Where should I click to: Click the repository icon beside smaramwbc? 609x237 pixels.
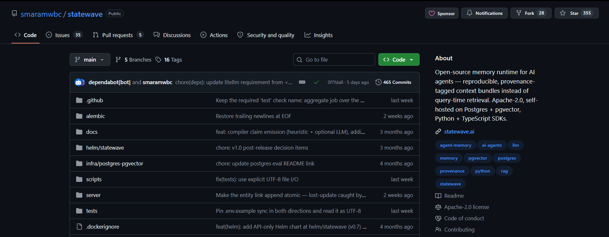[14, 14]
